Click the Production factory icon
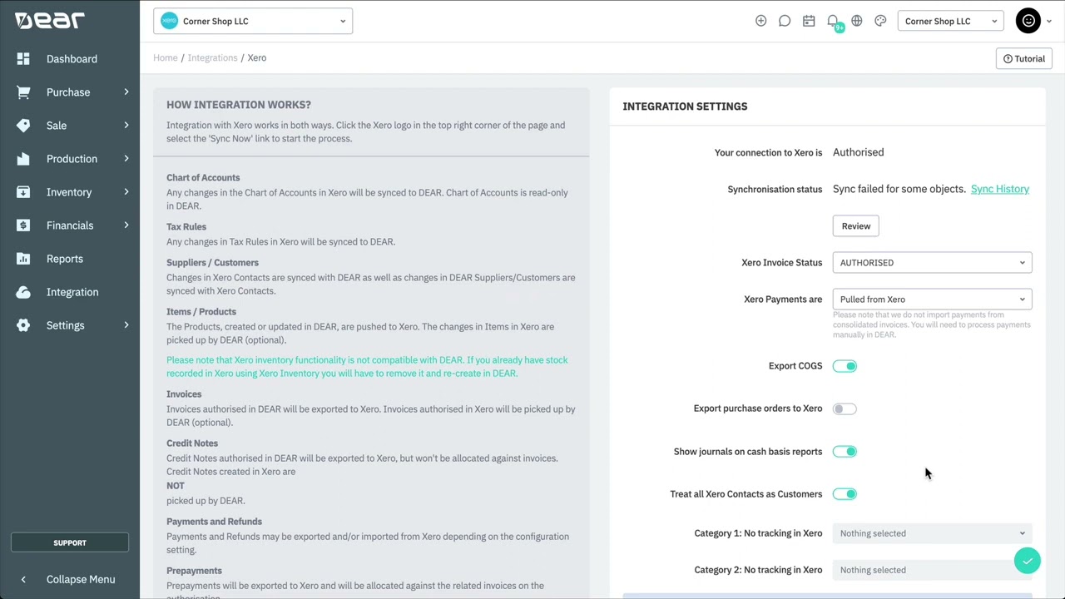The height and width of the screenshot is (599, 1065). tap(23, 159)
